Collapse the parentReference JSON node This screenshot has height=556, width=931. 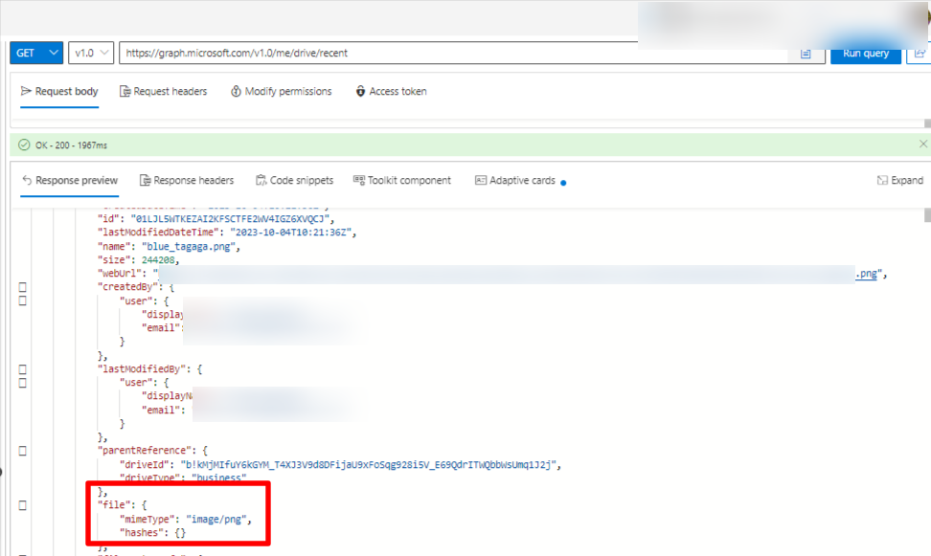click(23, 451)
